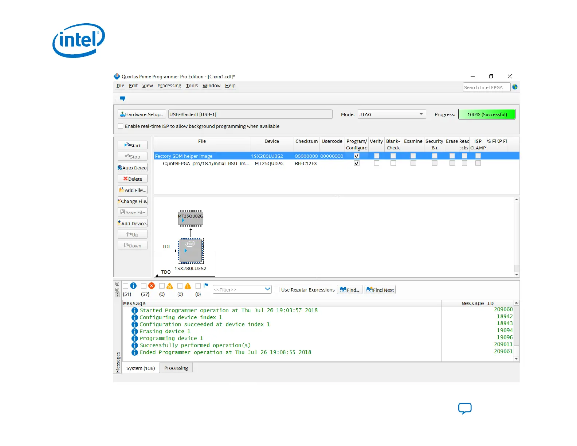Click the messages panel pin icon
Viewport: 577px width, 446px height.
(x=117, y=295)
